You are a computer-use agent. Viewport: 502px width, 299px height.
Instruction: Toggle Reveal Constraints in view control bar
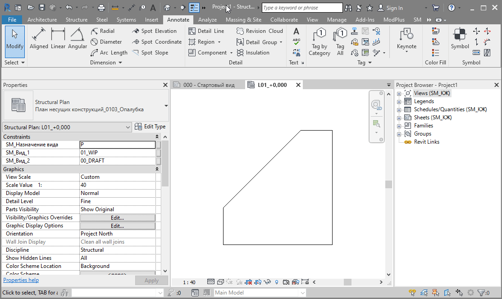click(x=305, y=282)
